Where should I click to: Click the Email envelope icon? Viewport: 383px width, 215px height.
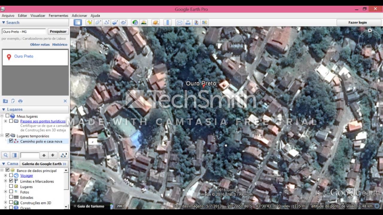point(179,22)
